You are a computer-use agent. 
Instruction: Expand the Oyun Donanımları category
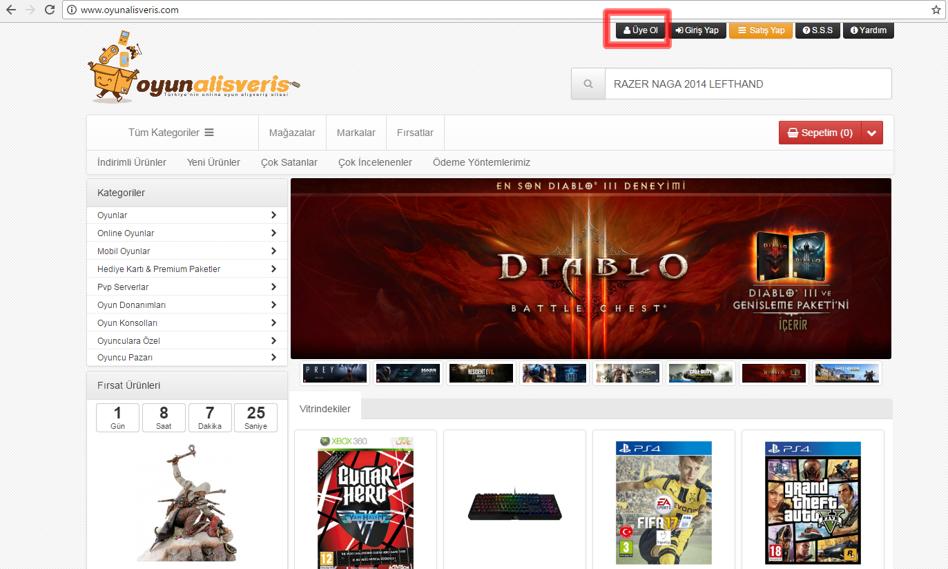[x=187, y=305]
